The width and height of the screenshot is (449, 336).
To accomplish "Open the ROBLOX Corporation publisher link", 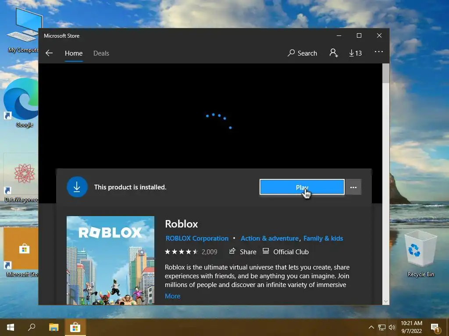I will tap(197, 238).
